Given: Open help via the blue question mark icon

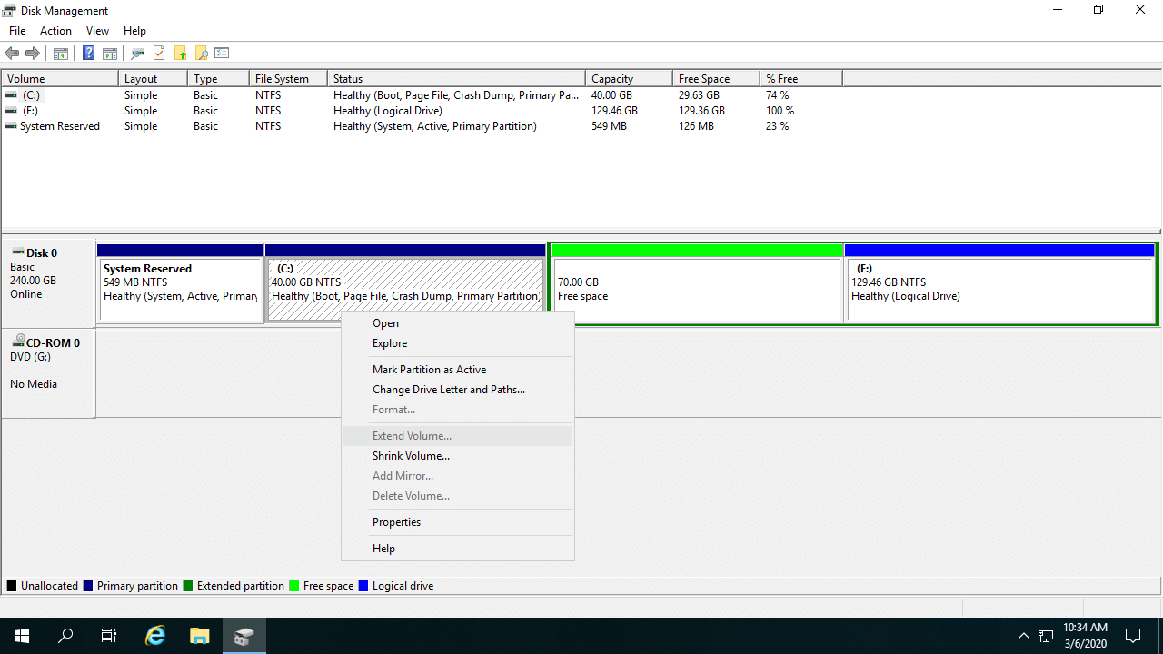Looking at the screenshot, I should (88, 53).
